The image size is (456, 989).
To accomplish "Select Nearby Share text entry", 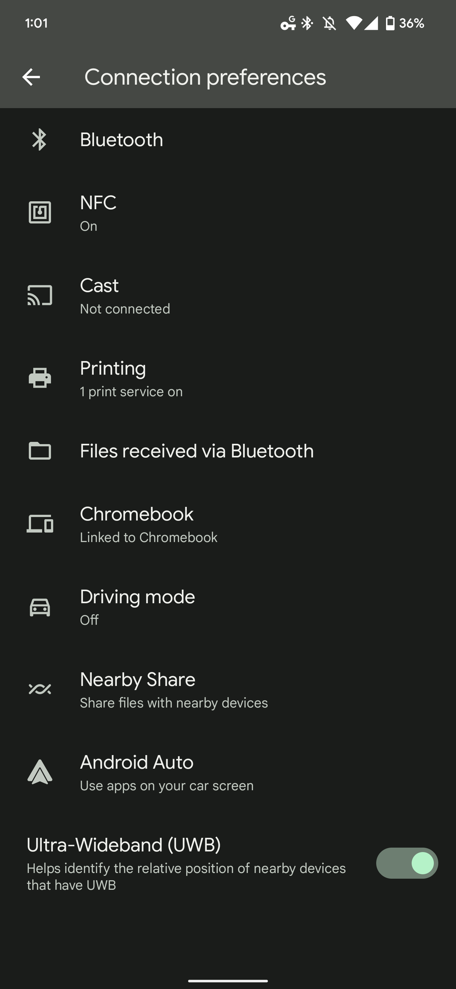I will (137, 680).
